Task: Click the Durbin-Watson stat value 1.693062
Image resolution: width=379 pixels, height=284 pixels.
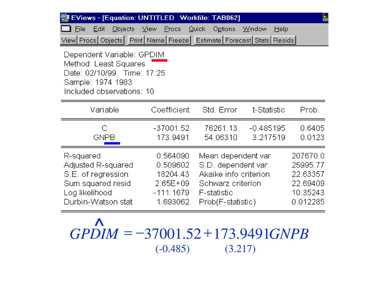Action: (173, 202)
